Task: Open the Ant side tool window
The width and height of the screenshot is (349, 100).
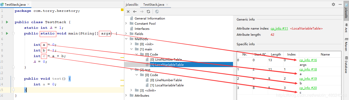Action: point(346,28)
